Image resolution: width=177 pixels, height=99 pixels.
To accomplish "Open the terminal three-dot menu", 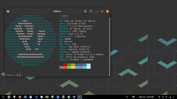I will [91, 11].
